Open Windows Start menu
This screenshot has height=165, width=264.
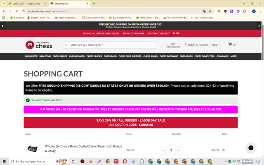tap(4, 161)
